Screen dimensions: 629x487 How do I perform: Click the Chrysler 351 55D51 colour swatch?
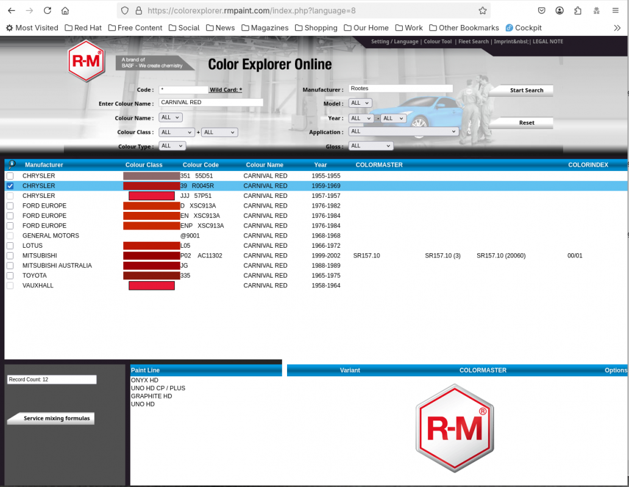tap(152, 176)
